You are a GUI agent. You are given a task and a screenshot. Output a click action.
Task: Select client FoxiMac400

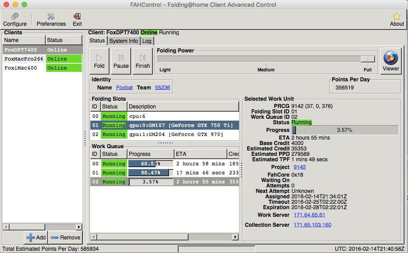pyautogui.click(x=42, y=68)
